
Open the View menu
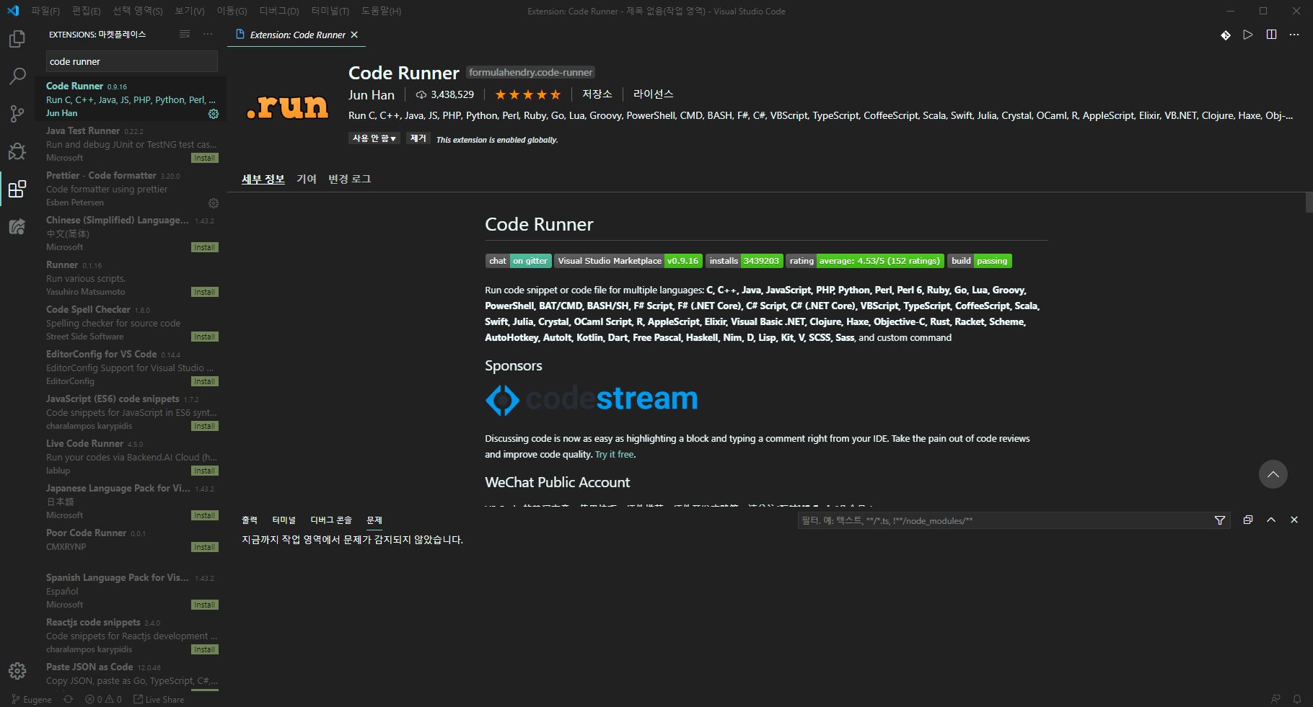190,11
